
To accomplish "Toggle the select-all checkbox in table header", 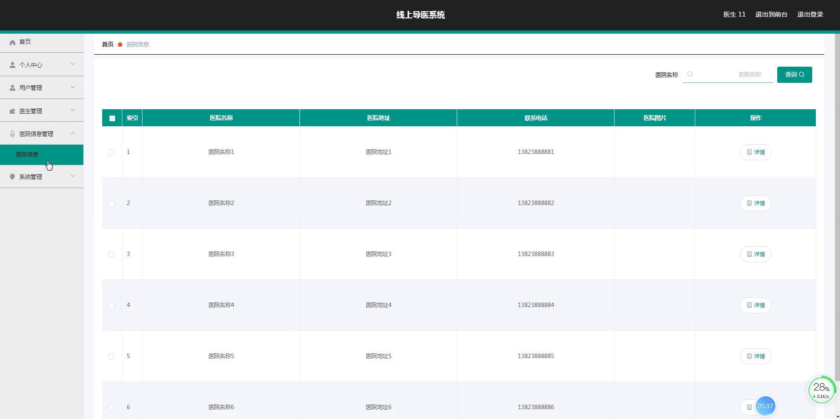I will (112, 118).
